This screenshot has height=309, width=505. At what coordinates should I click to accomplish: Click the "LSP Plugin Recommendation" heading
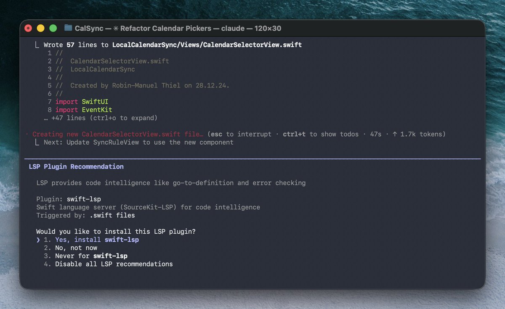click(x=76, y=166)
